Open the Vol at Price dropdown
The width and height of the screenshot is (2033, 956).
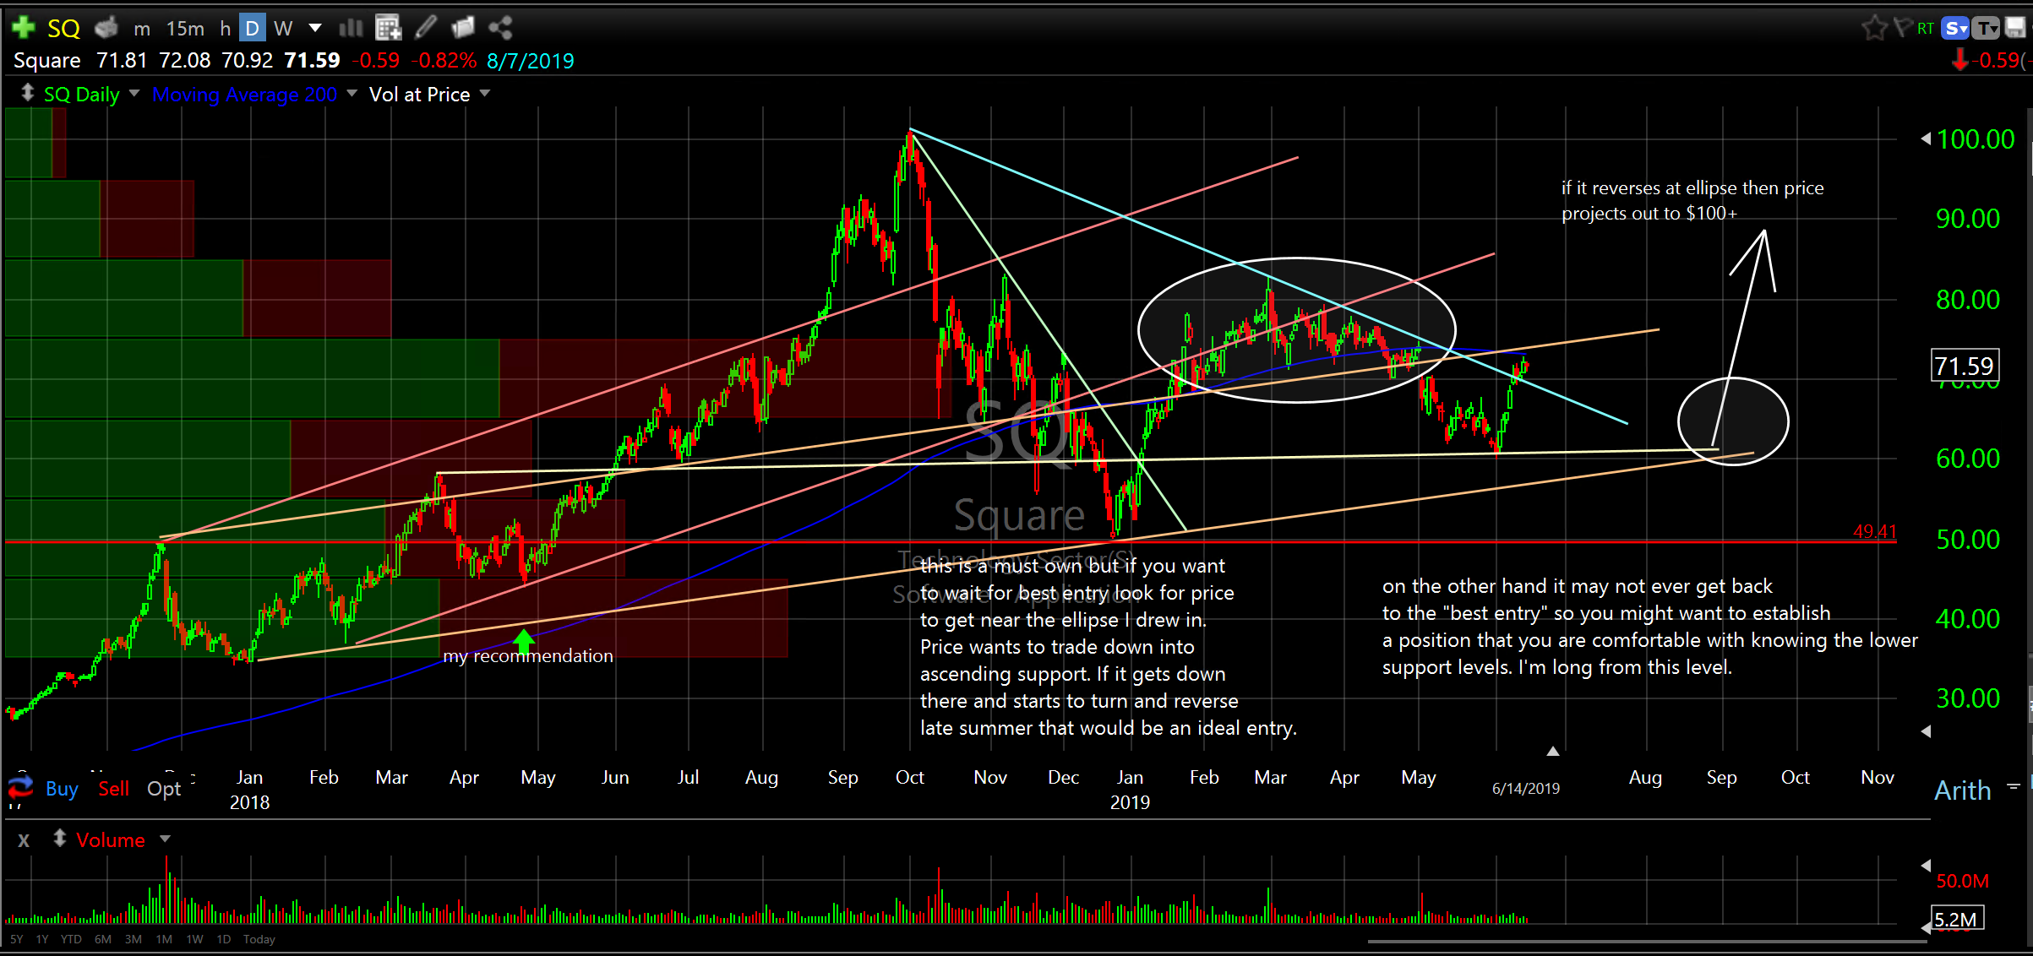[x=485, y=94]
